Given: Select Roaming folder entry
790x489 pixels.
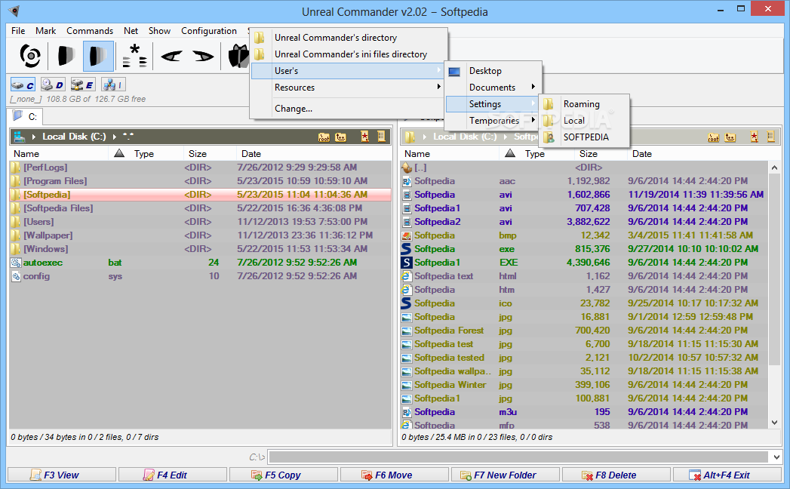Looking at the screenshot, I should (x=584, y=104).
